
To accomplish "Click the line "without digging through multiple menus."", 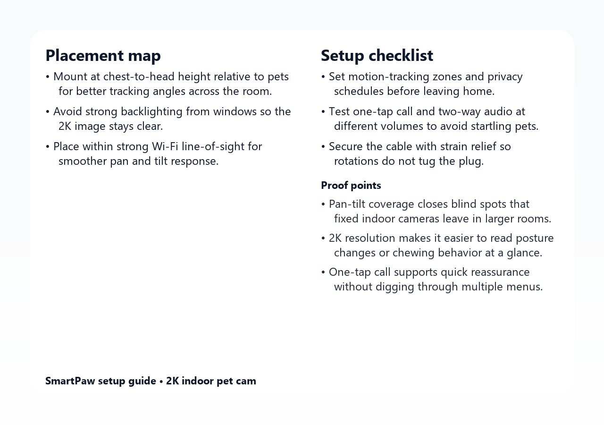I will pos(438,287).
